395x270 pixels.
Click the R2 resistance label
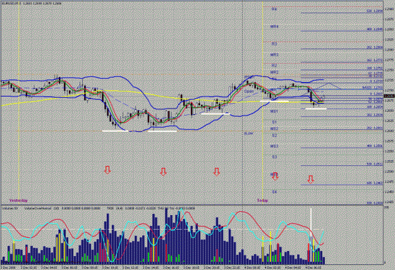point(274,66)
